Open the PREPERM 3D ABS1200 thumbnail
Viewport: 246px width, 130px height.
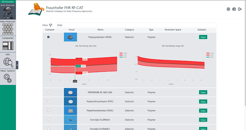pos(71,92)
